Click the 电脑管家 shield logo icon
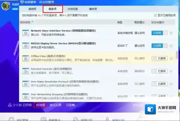180x121 pixels. (x=22, y=2)
